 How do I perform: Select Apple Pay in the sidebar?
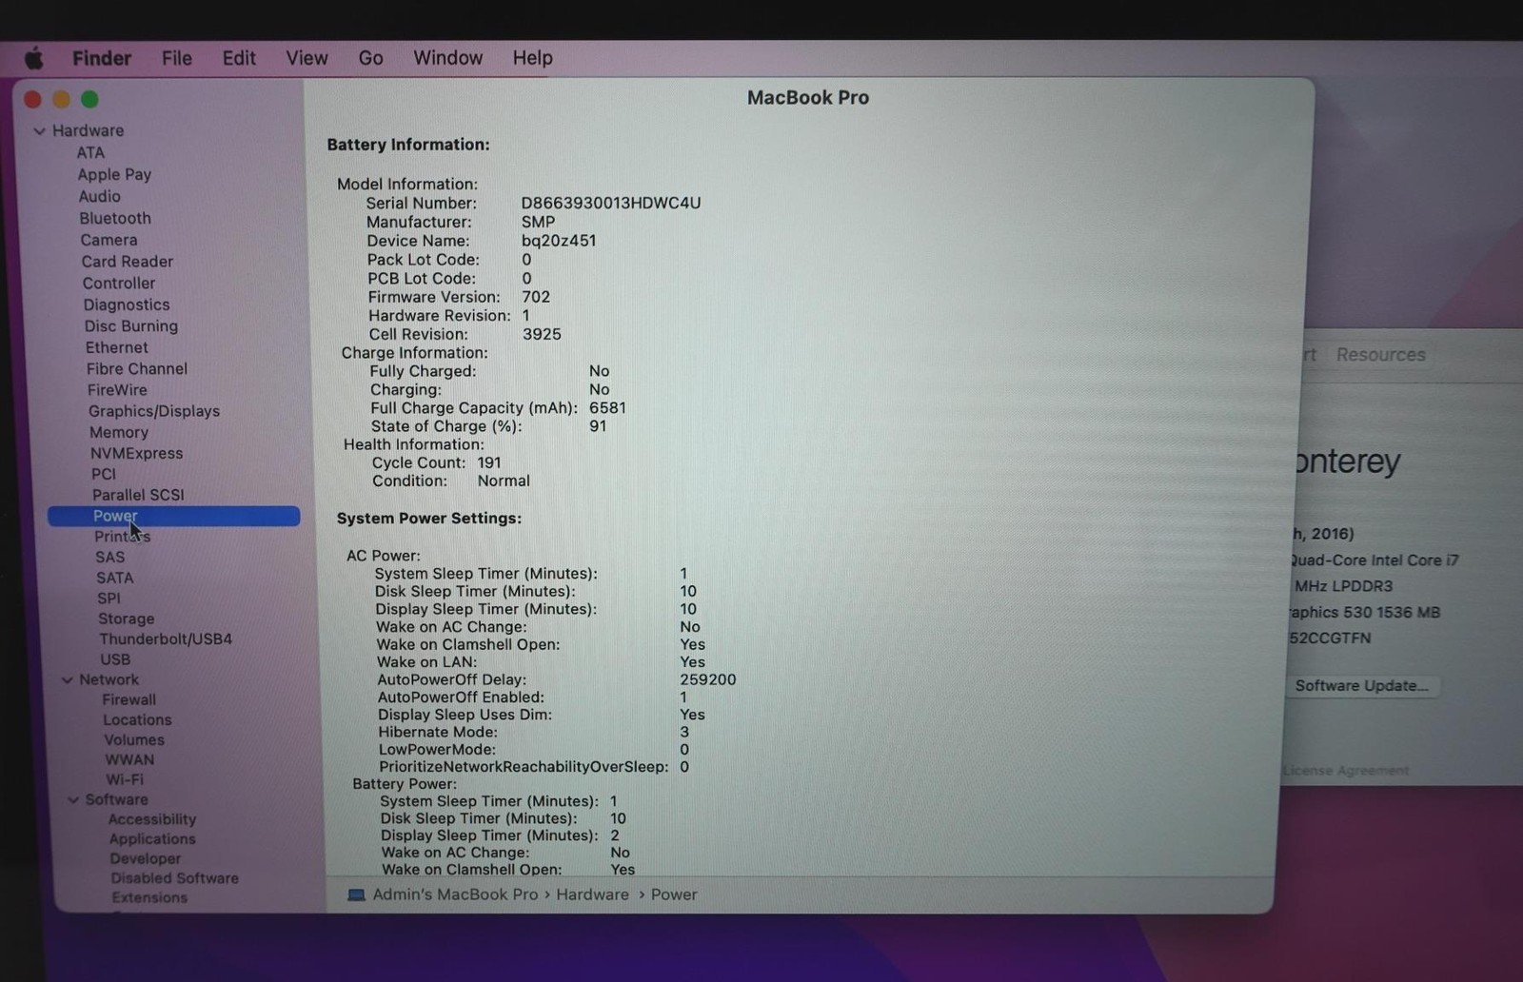(114, 175)
